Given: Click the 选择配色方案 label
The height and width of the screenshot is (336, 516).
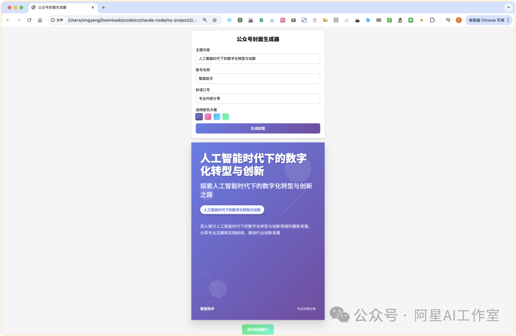Looking at the screenshot, I should [x=206, y=110].
